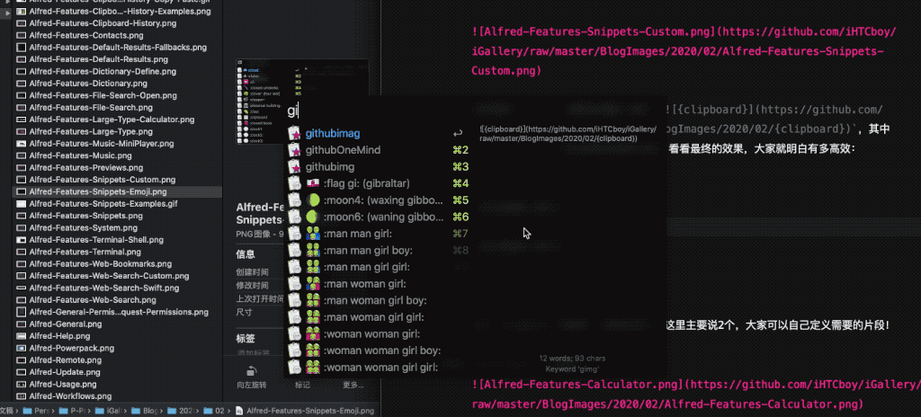Click the Gibraltar flag emoji icon
Screen dimensions: 921x417
point(313,183)
